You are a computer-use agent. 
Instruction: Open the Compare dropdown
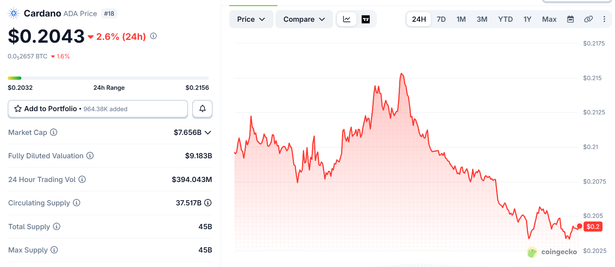(x=304, y=19)
